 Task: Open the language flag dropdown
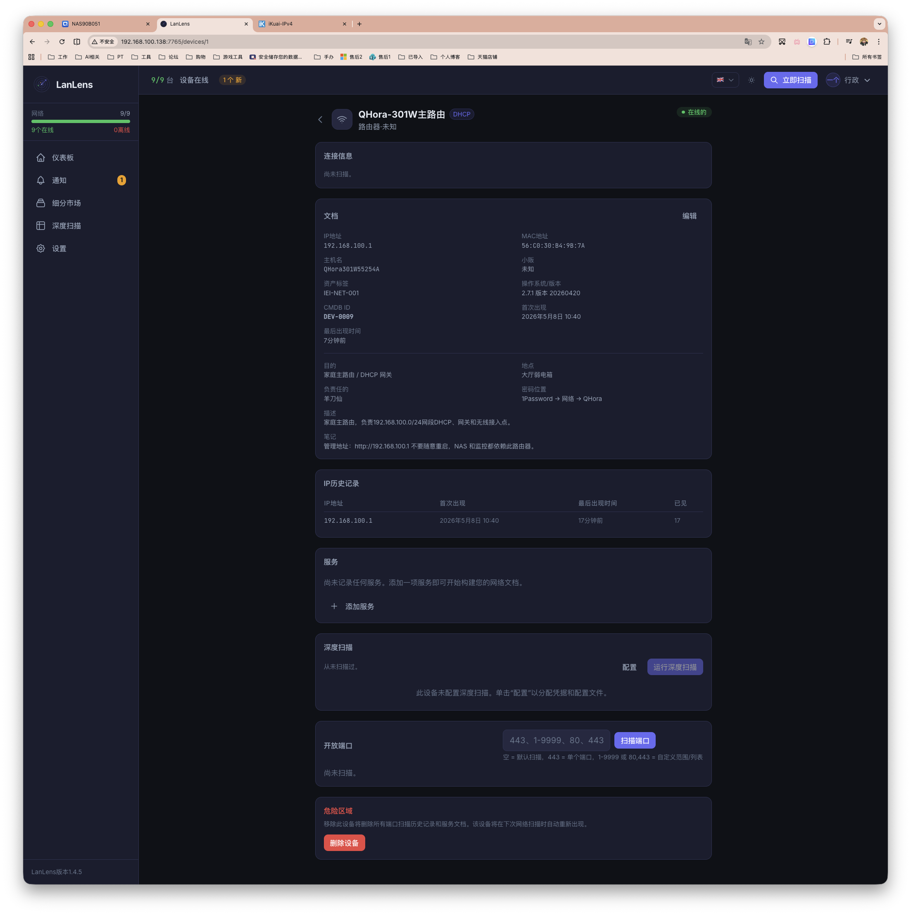point(725,80)
